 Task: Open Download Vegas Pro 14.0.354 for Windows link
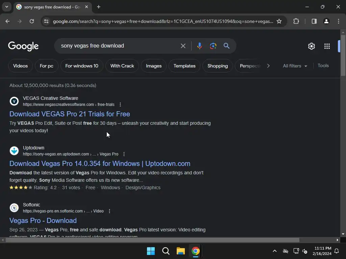coord(100,164)
